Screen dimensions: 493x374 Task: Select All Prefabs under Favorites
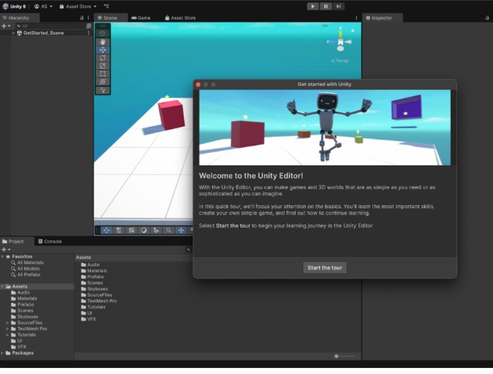coord(28,275)
